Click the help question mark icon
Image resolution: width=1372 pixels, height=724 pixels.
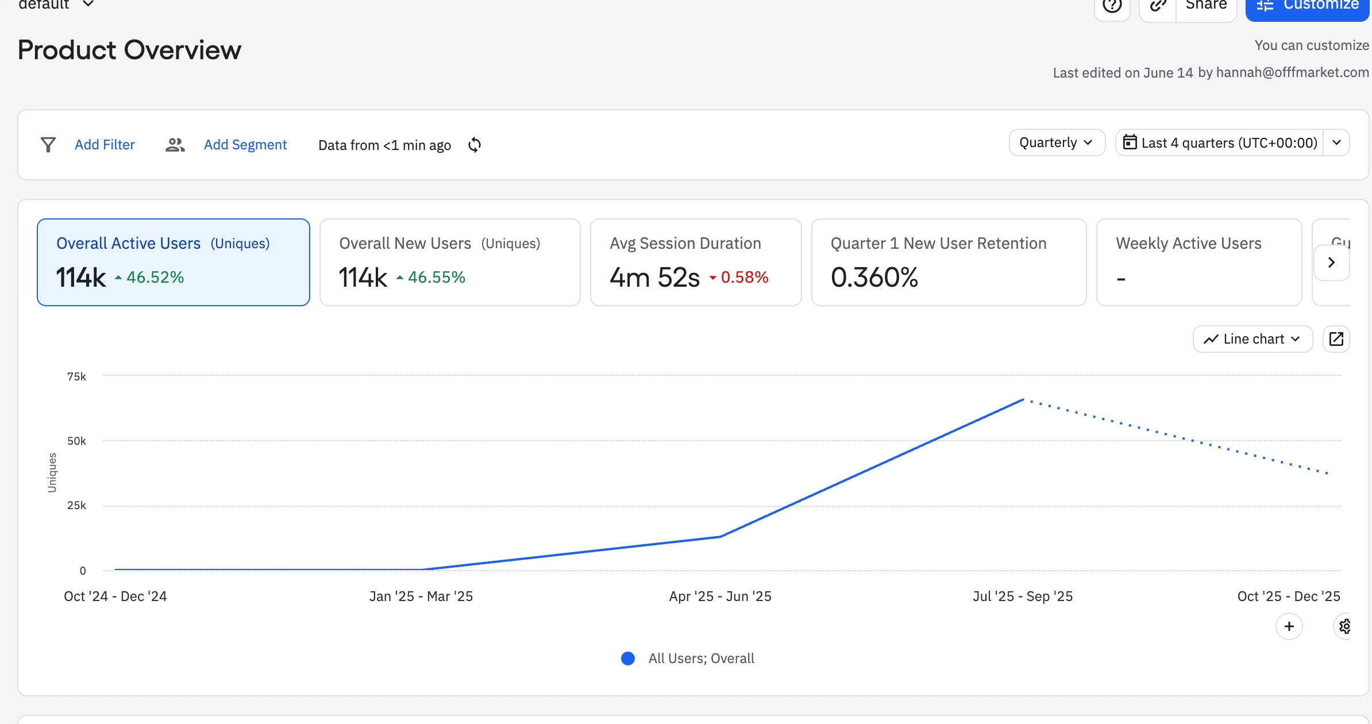[1112, 6]
